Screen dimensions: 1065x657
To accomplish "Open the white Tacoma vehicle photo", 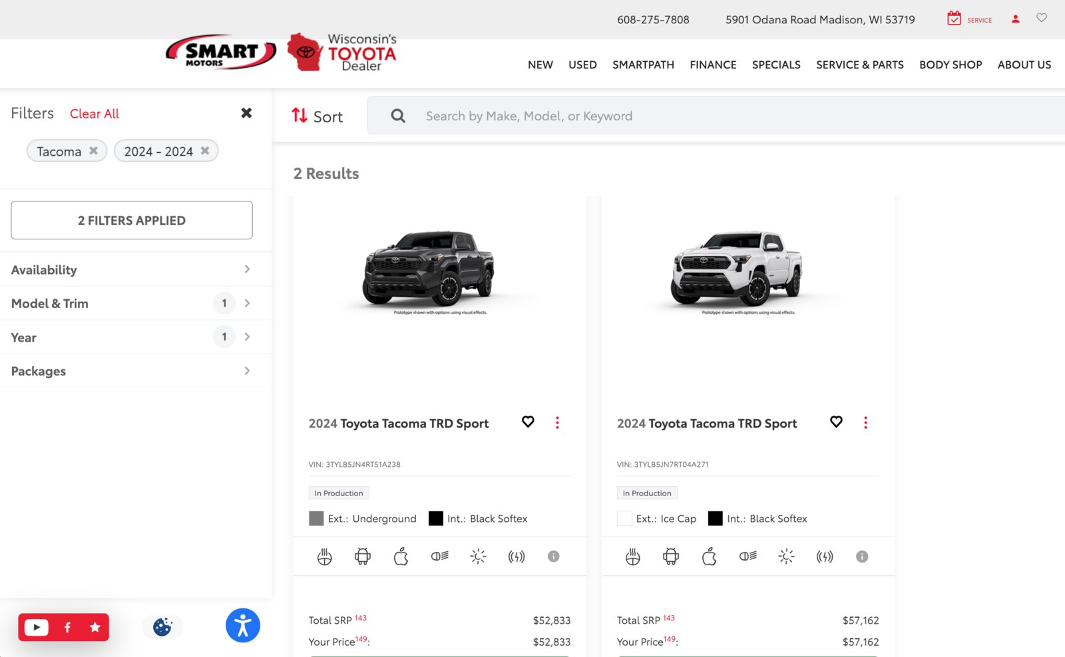I will [x=738, y=269].
